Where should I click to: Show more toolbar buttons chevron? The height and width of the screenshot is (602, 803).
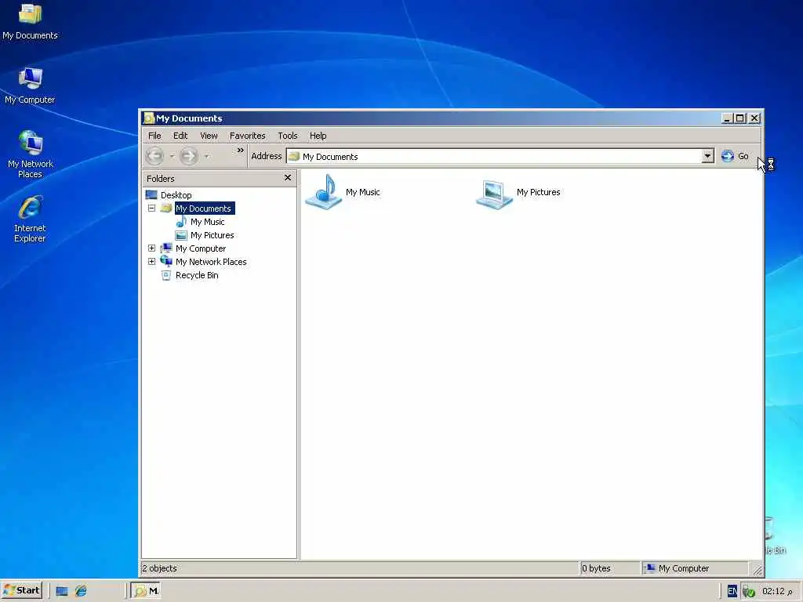click(x=240, y=150)
